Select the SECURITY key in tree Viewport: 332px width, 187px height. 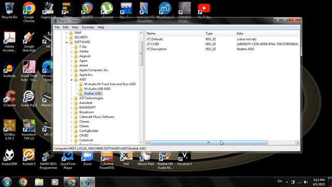point(81,37)
